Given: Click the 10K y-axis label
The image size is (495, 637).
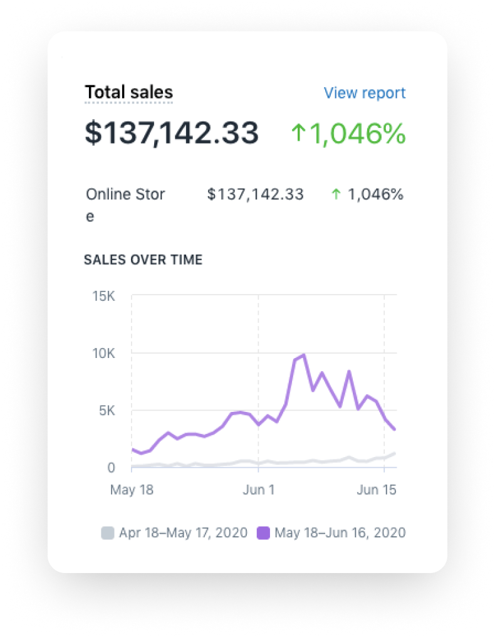Looking at the screenshot, I should coord(103,353).
